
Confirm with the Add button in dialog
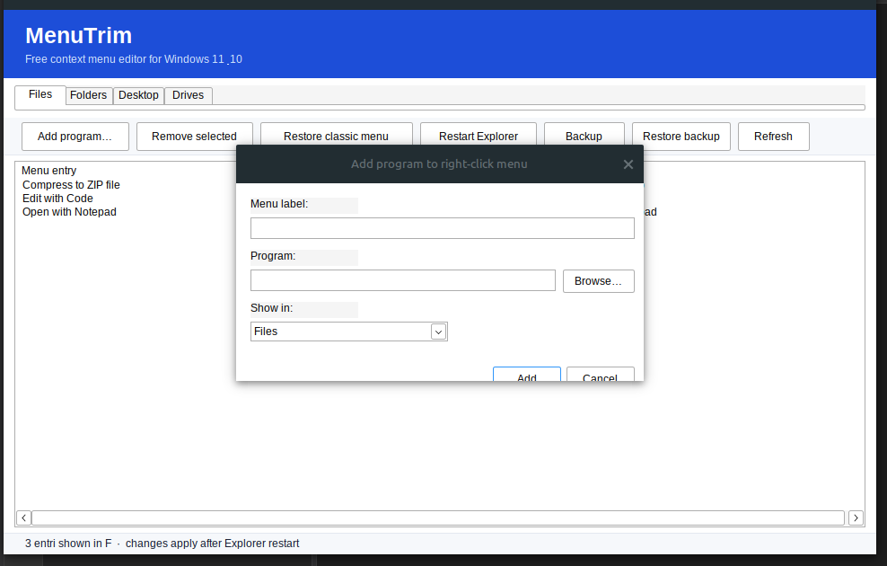(527, 374)
